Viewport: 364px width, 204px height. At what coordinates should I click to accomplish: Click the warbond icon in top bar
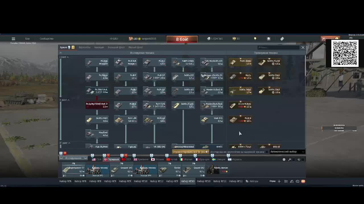point(268,39)
